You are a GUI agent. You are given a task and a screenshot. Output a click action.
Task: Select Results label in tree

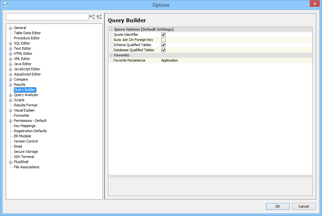click(20, 84)
